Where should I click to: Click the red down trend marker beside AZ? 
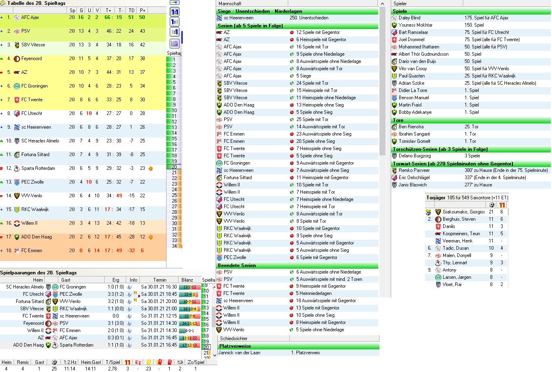tap(2, 73)
